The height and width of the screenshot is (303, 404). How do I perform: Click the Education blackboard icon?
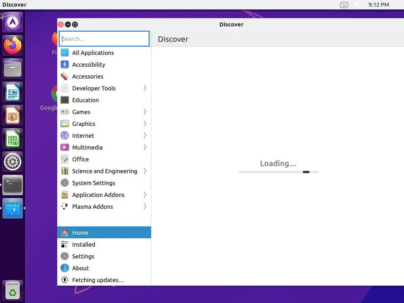coord(65,100)
